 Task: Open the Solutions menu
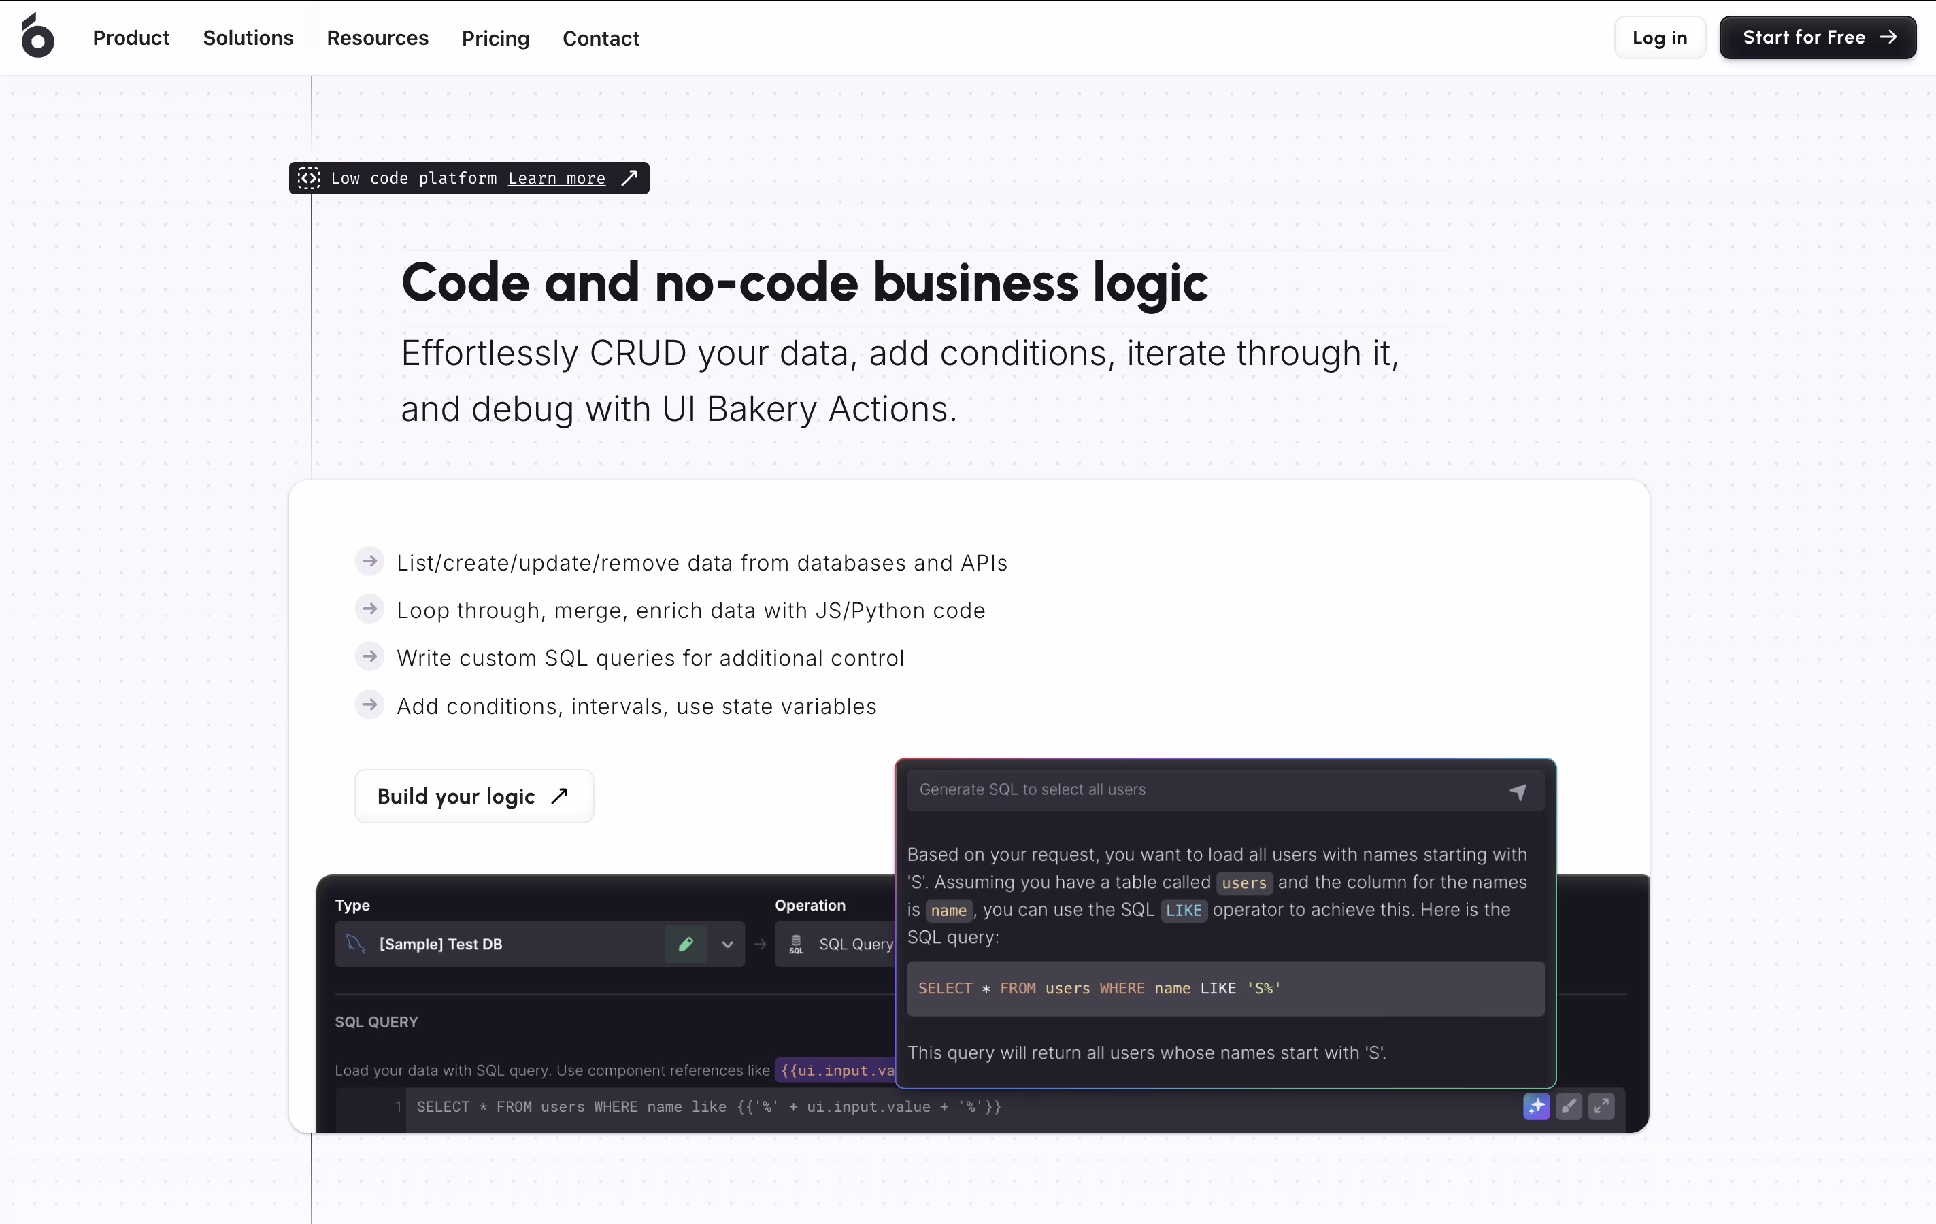point(248,38)
